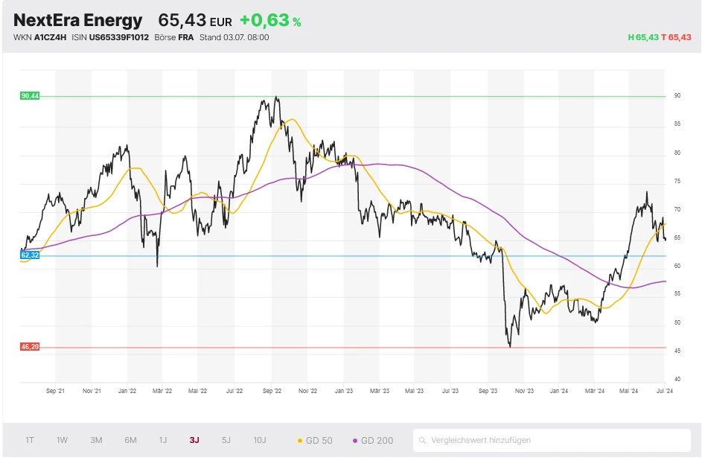Choose the 6M time range
Viewport: 702px width, 472px height.
130,440
